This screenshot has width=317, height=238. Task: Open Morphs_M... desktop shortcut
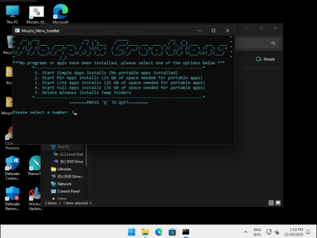[36, 14]
